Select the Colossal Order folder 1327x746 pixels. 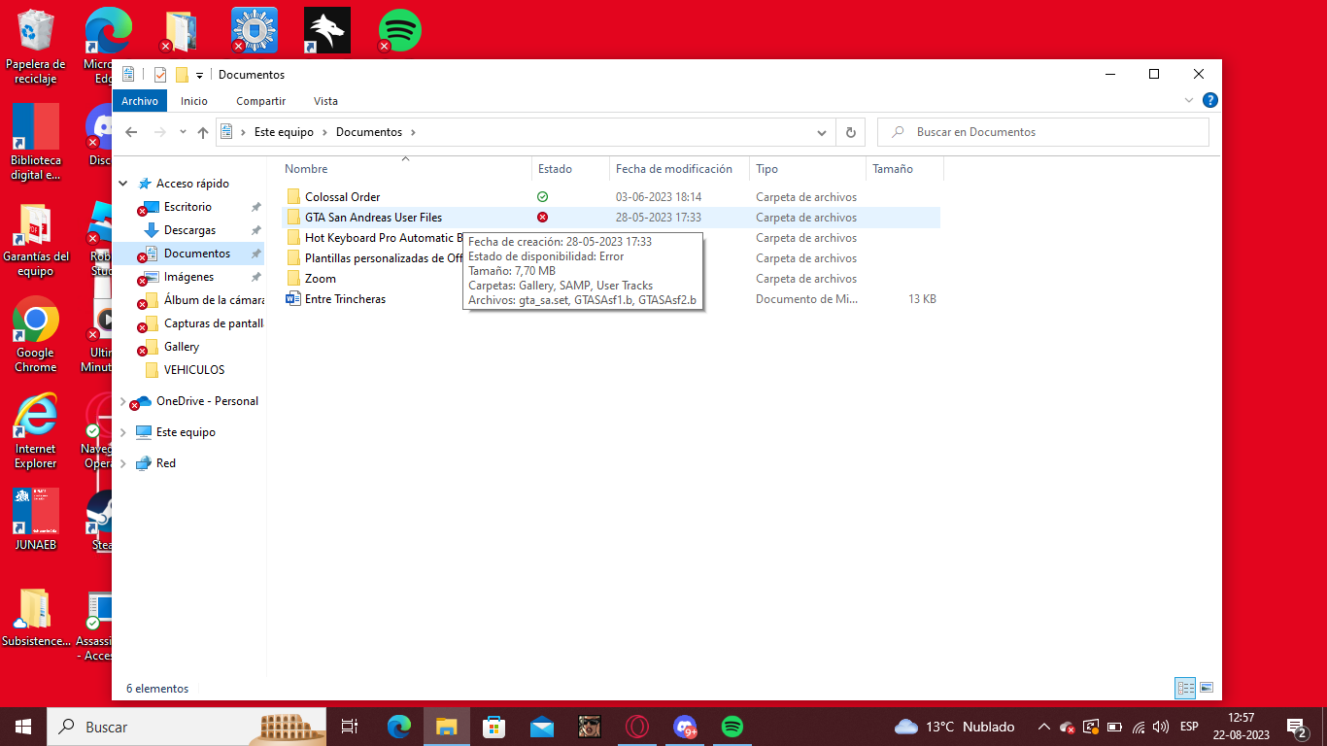point(342,197)
